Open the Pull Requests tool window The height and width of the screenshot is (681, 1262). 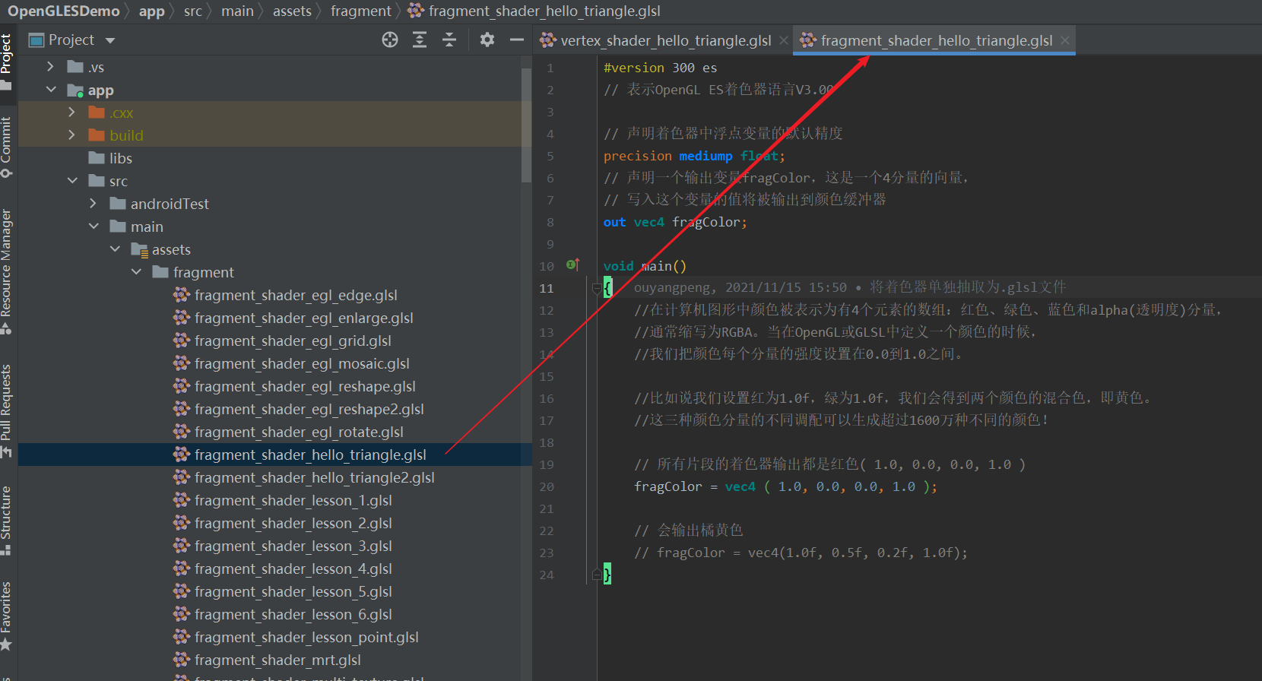pos(6,410)
